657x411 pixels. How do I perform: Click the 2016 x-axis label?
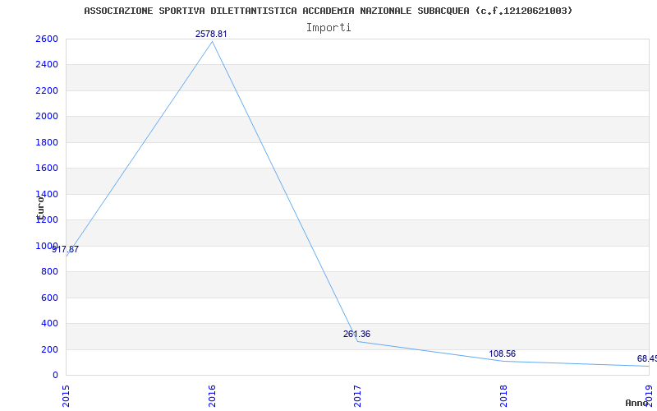[x=212, y=396]
